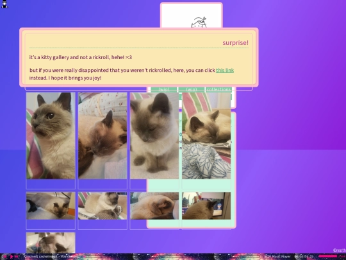Viewport: 346px width, 260px height.
Task: Open photo of cat sleeping under floral blanket
Action: (103, 135)
